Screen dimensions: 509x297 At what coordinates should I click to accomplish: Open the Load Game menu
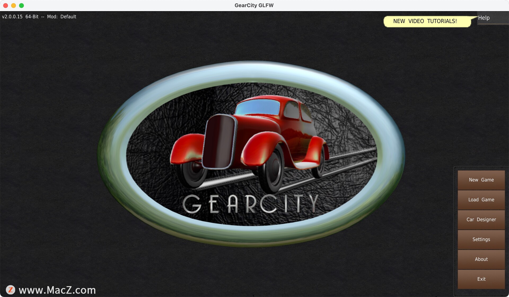tap(481, 200)
